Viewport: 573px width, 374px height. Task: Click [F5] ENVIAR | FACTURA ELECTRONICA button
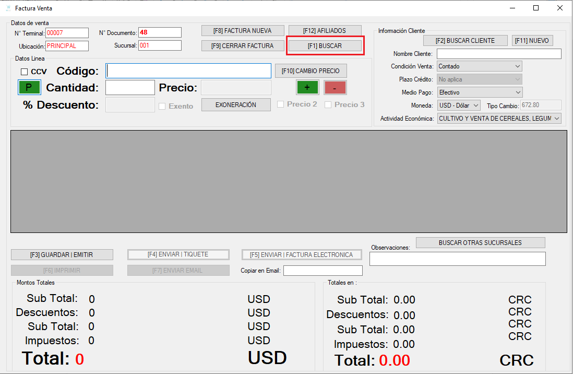pos(302,255)
